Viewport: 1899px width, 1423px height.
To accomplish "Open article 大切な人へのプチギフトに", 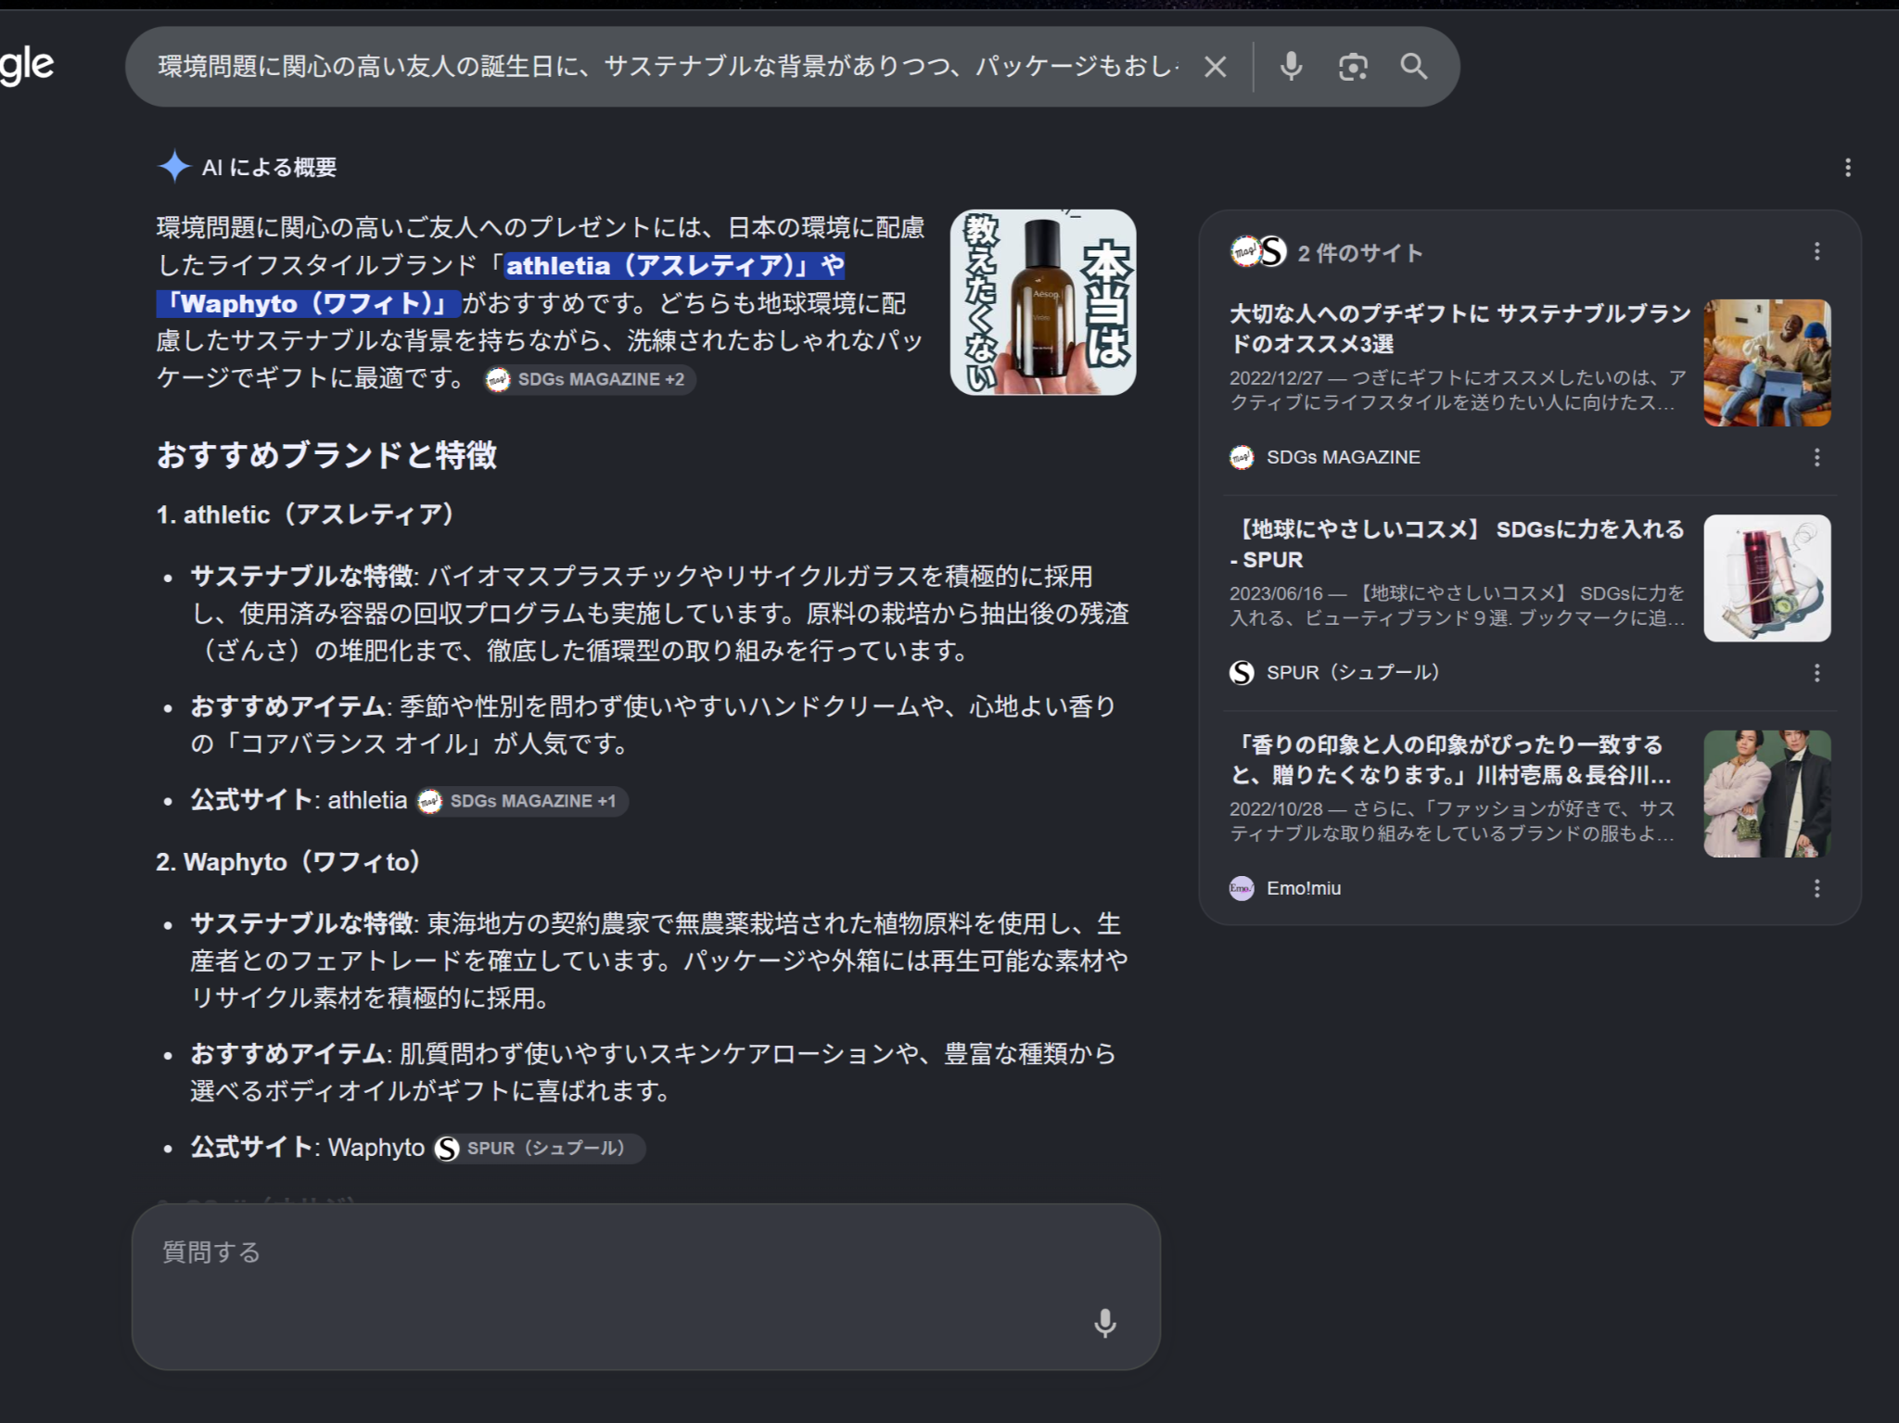I will pos(1460,328).
